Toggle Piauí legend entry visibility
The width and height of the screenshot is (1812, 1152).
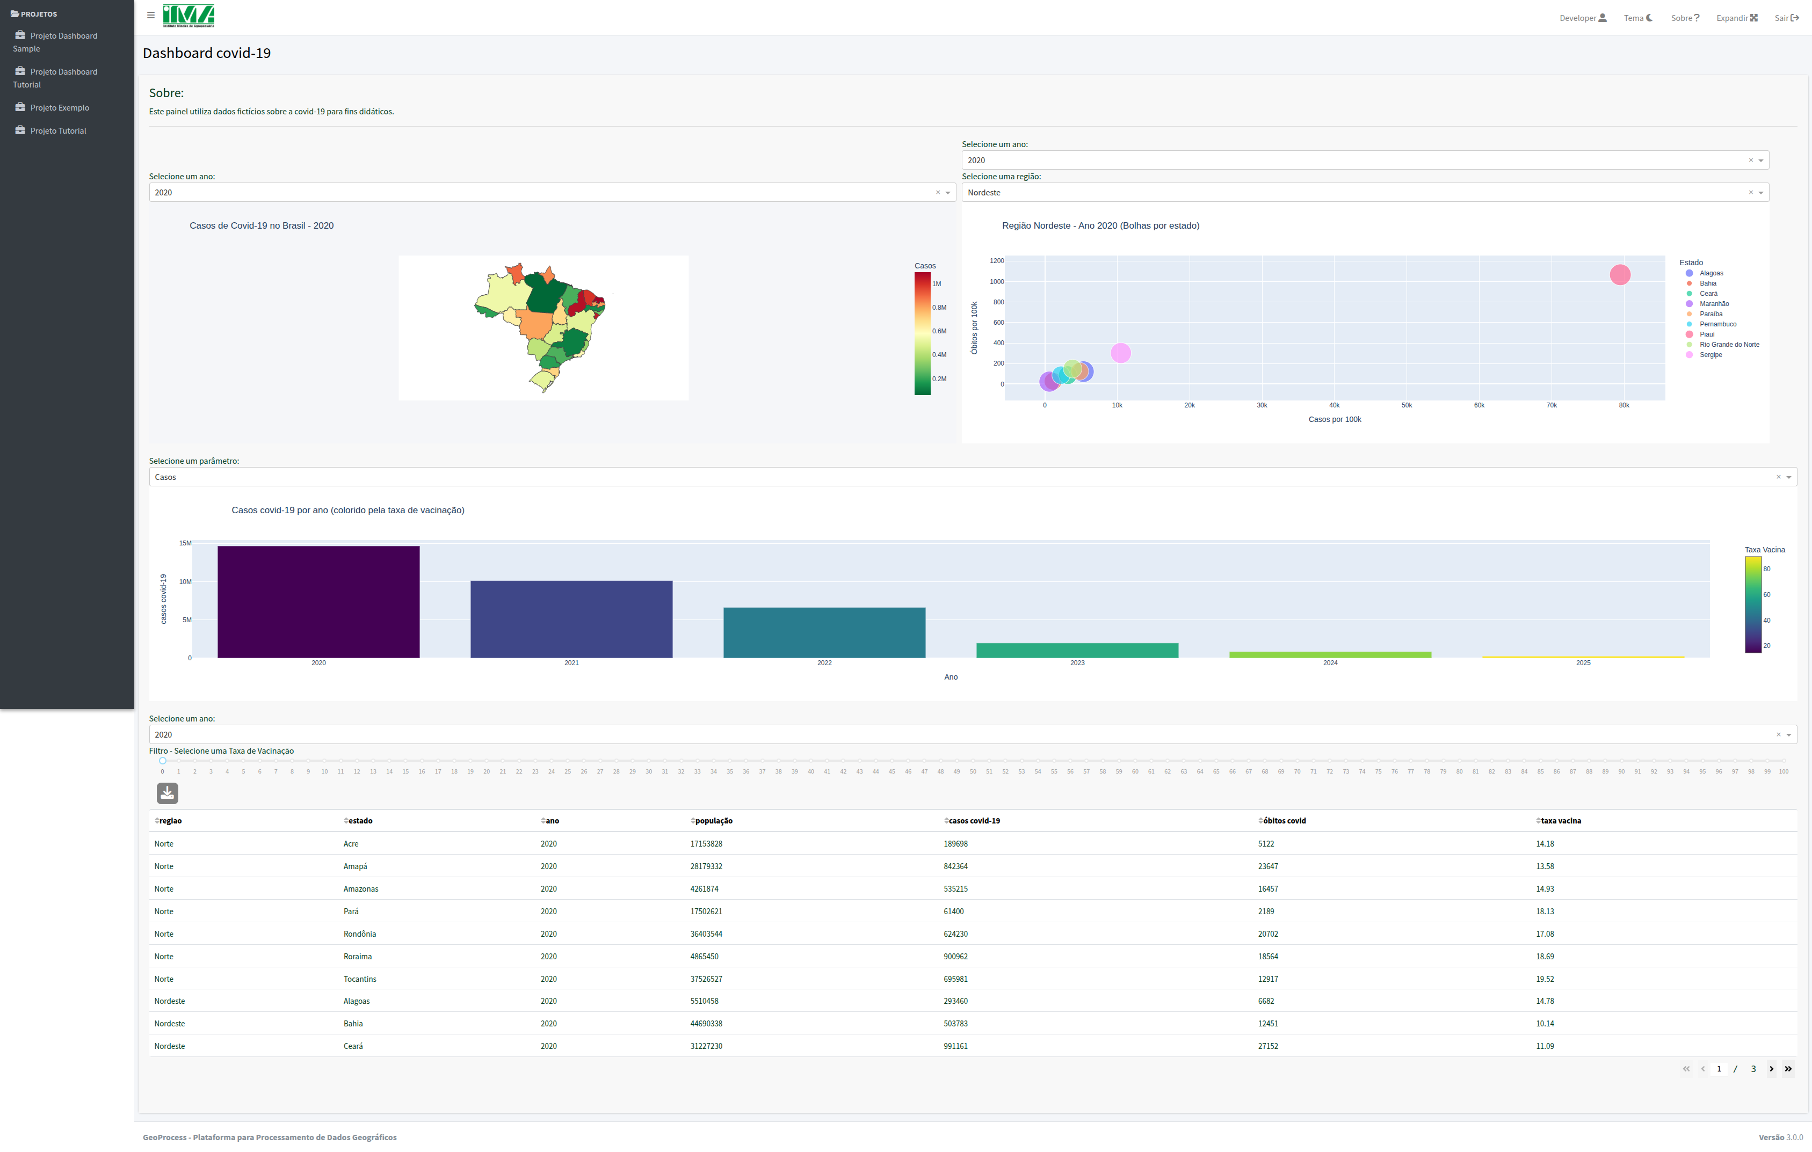(1706, 334)
